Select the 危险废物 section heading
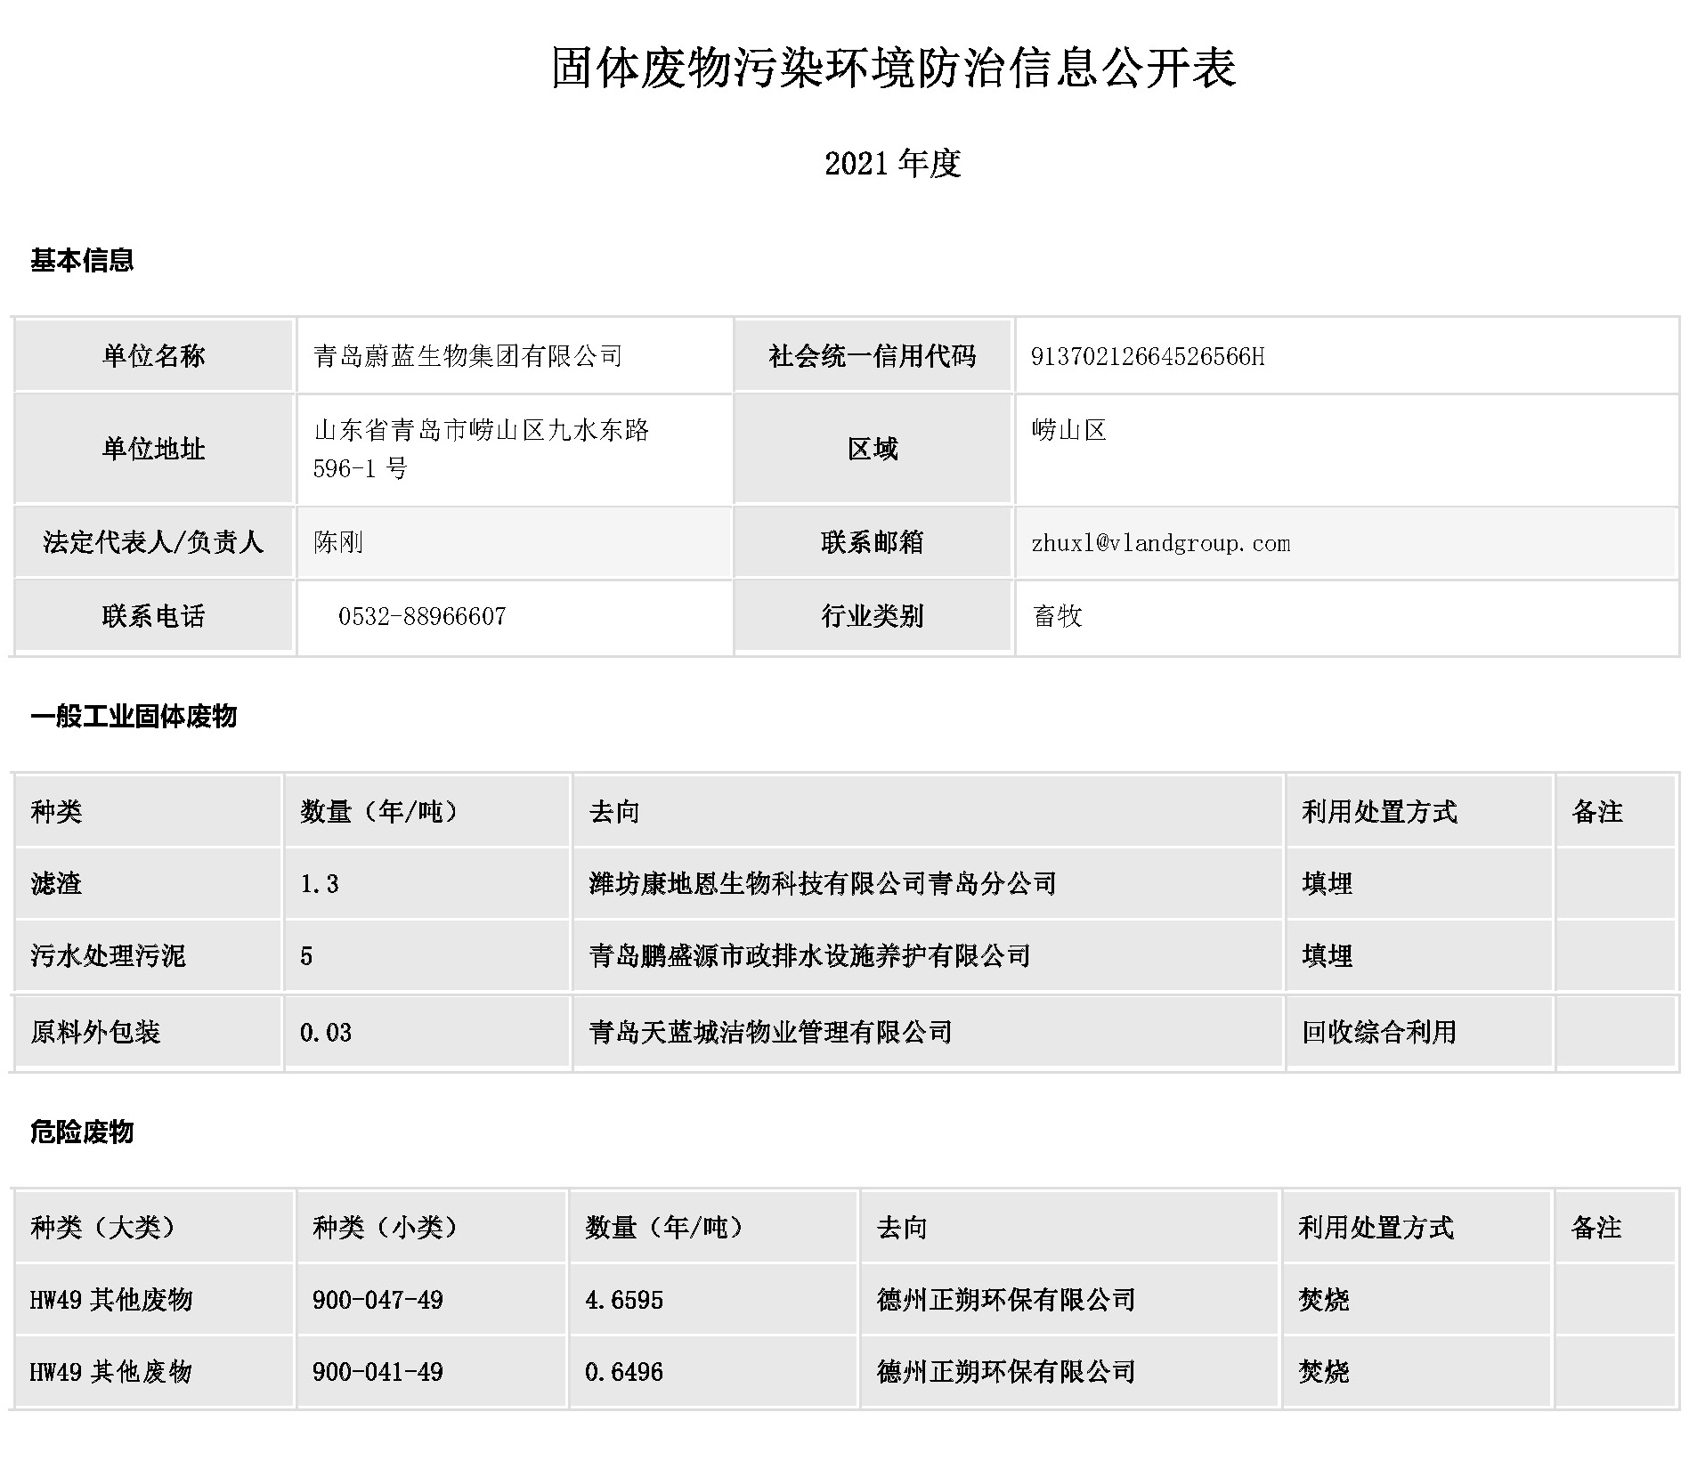This screenshot has height=1461, width=1697. coord(82,1132)
